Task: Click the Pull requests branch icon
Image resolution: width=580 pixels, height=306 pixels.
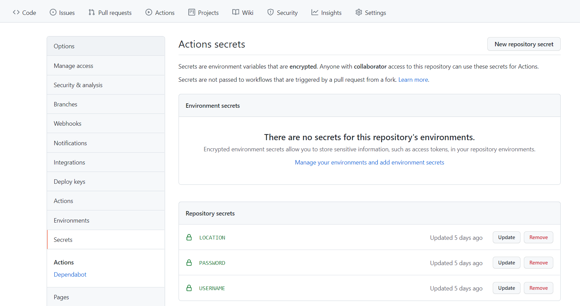Action: pyautogui.click(x=92, y=12)
